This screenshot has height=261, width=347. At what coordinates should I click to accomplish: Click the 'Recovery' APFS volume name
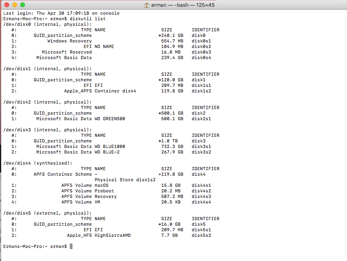click(105, 196)
